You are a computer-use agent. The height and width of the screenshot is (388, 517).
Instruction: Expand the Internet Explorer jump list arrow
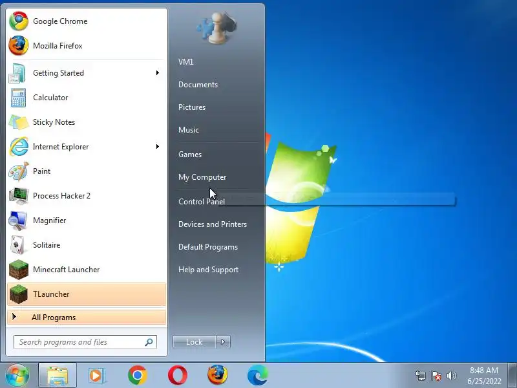coord(158,146)
